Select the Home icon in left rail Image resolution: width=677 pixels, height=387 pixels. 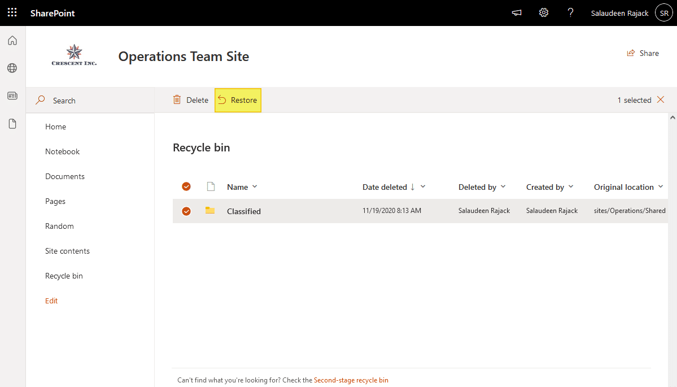pos(12,40)
